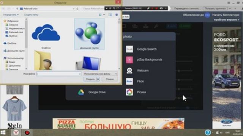Select the computer monitor icon in file list
Image resolution: width=243 pixels, height=136 pixels.
88,63
